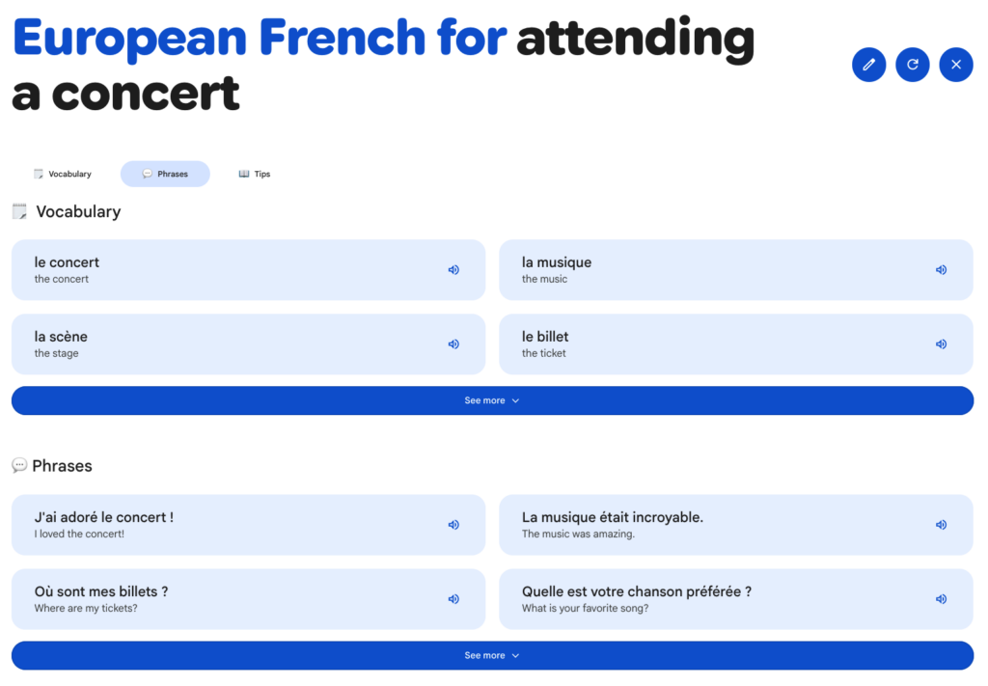
Task: Expand Phrases with See more
Action: pyautogui.click(x=492, y=655)
